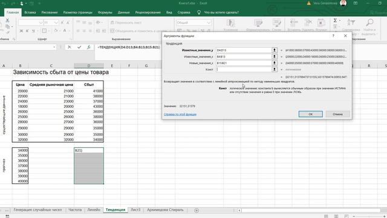Click inside the Конст input field
This screenshot has height=218, width=387.
(244, 70)
